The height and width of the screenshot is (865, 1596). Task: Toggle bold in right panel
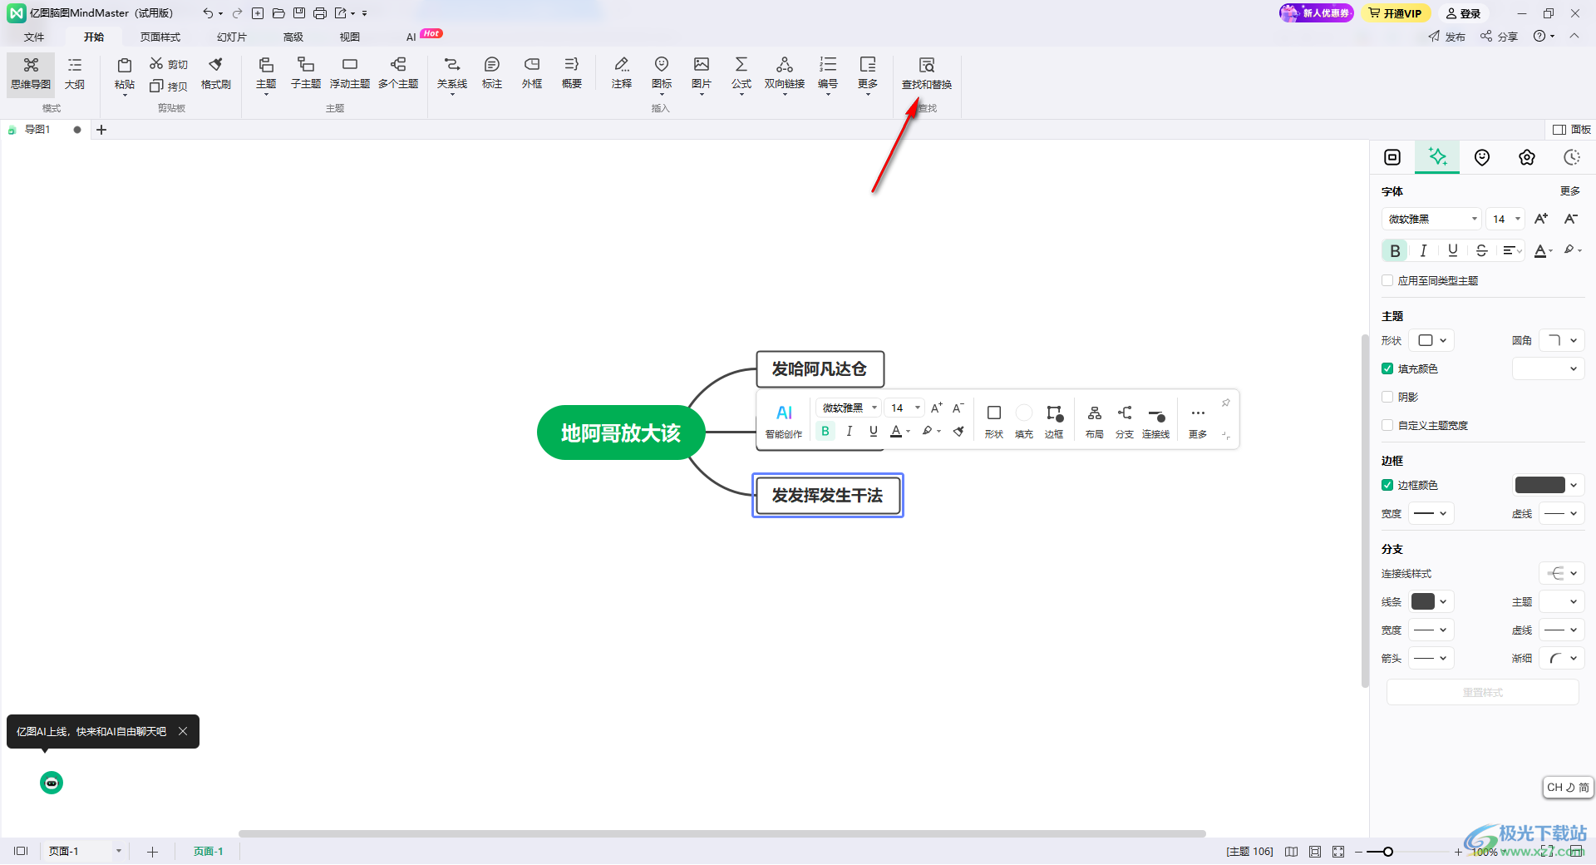(x=1395, y=250)
